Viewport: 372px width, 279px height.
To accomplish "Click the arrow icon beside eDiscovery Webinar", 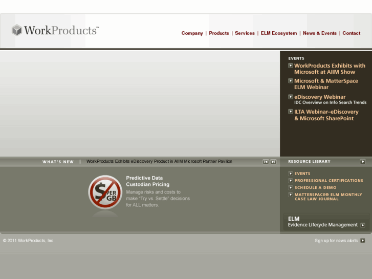I will (291, 97).
